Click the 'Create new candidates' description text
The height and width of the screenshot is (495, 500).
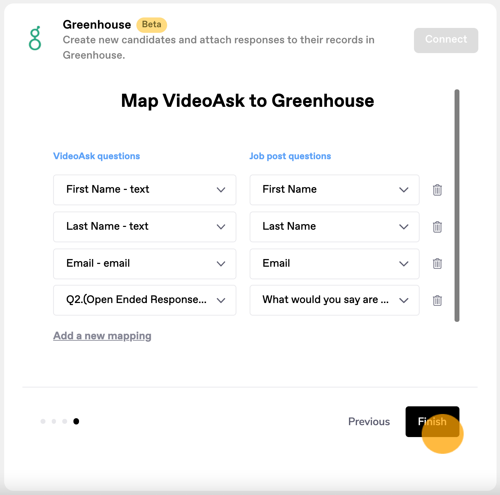tap(219, 47)
